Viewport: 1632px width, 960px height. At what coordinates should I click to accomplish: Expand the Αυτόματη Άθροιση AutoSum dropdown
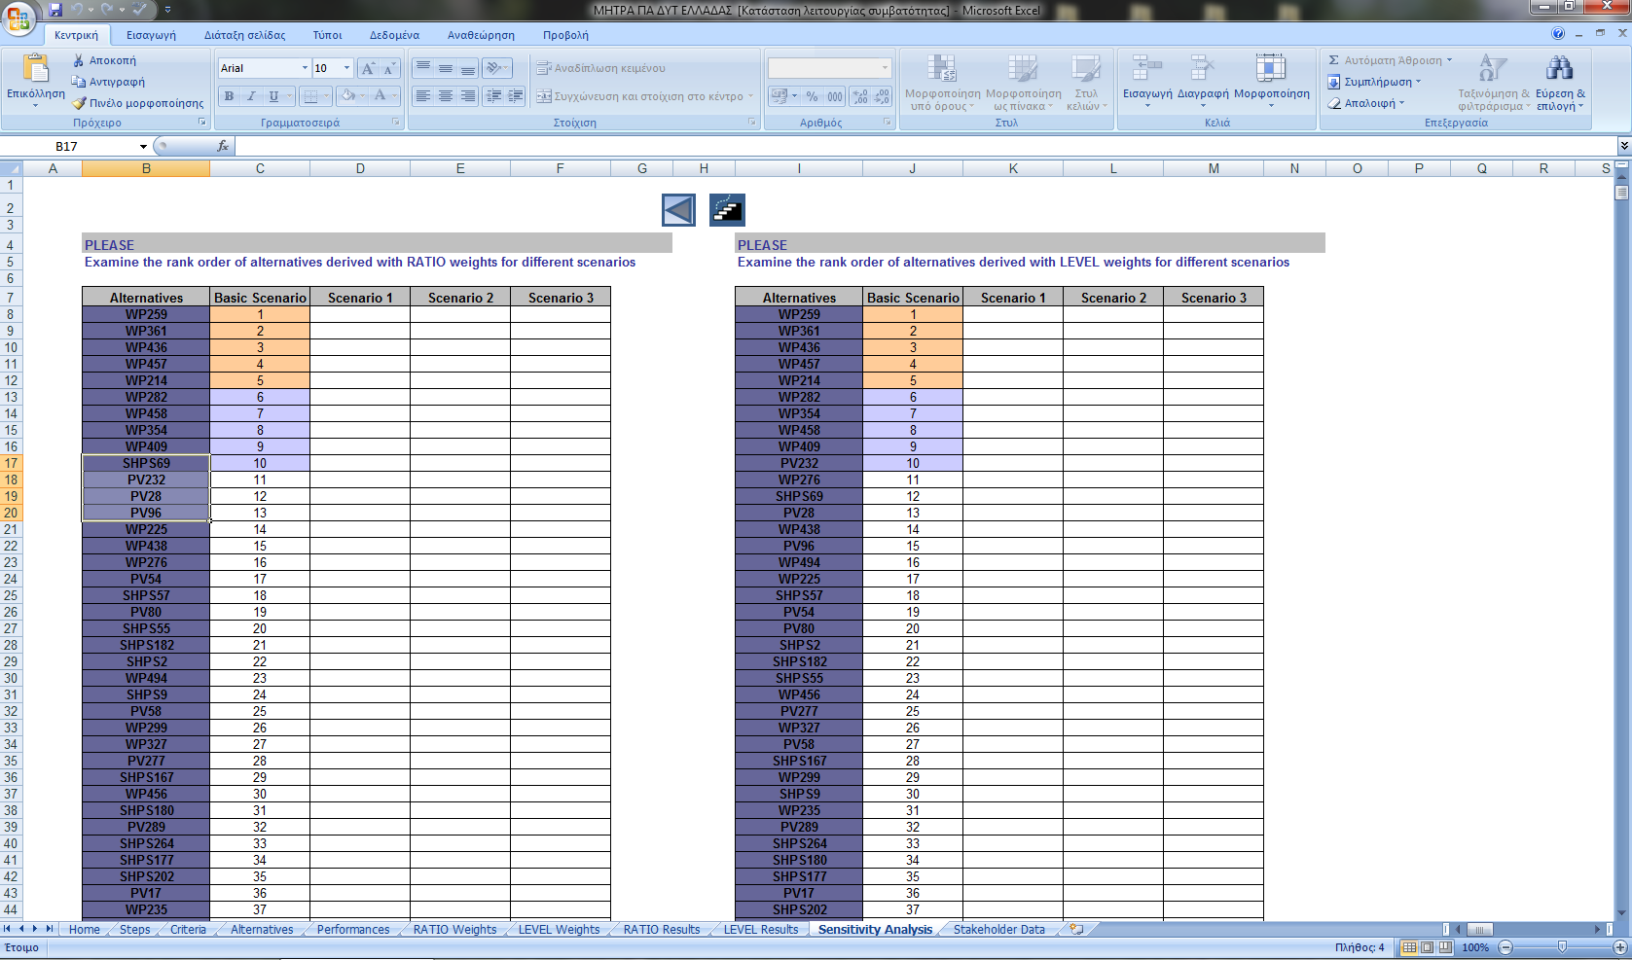[1449, 60]
